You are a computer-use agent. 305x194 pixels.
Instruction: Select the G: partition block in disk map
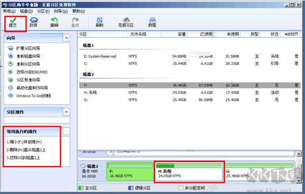click(259, 172)
